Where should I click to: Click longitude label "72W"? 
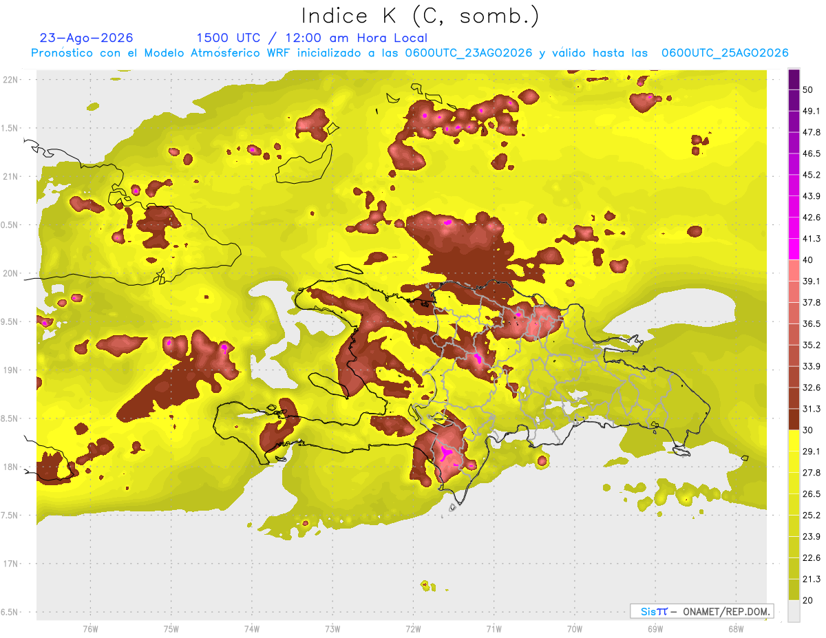click(x=414, y=629)
